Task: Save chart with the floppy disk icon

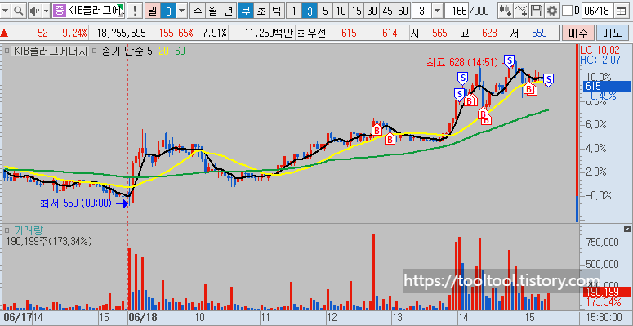Action: [537, 11]
